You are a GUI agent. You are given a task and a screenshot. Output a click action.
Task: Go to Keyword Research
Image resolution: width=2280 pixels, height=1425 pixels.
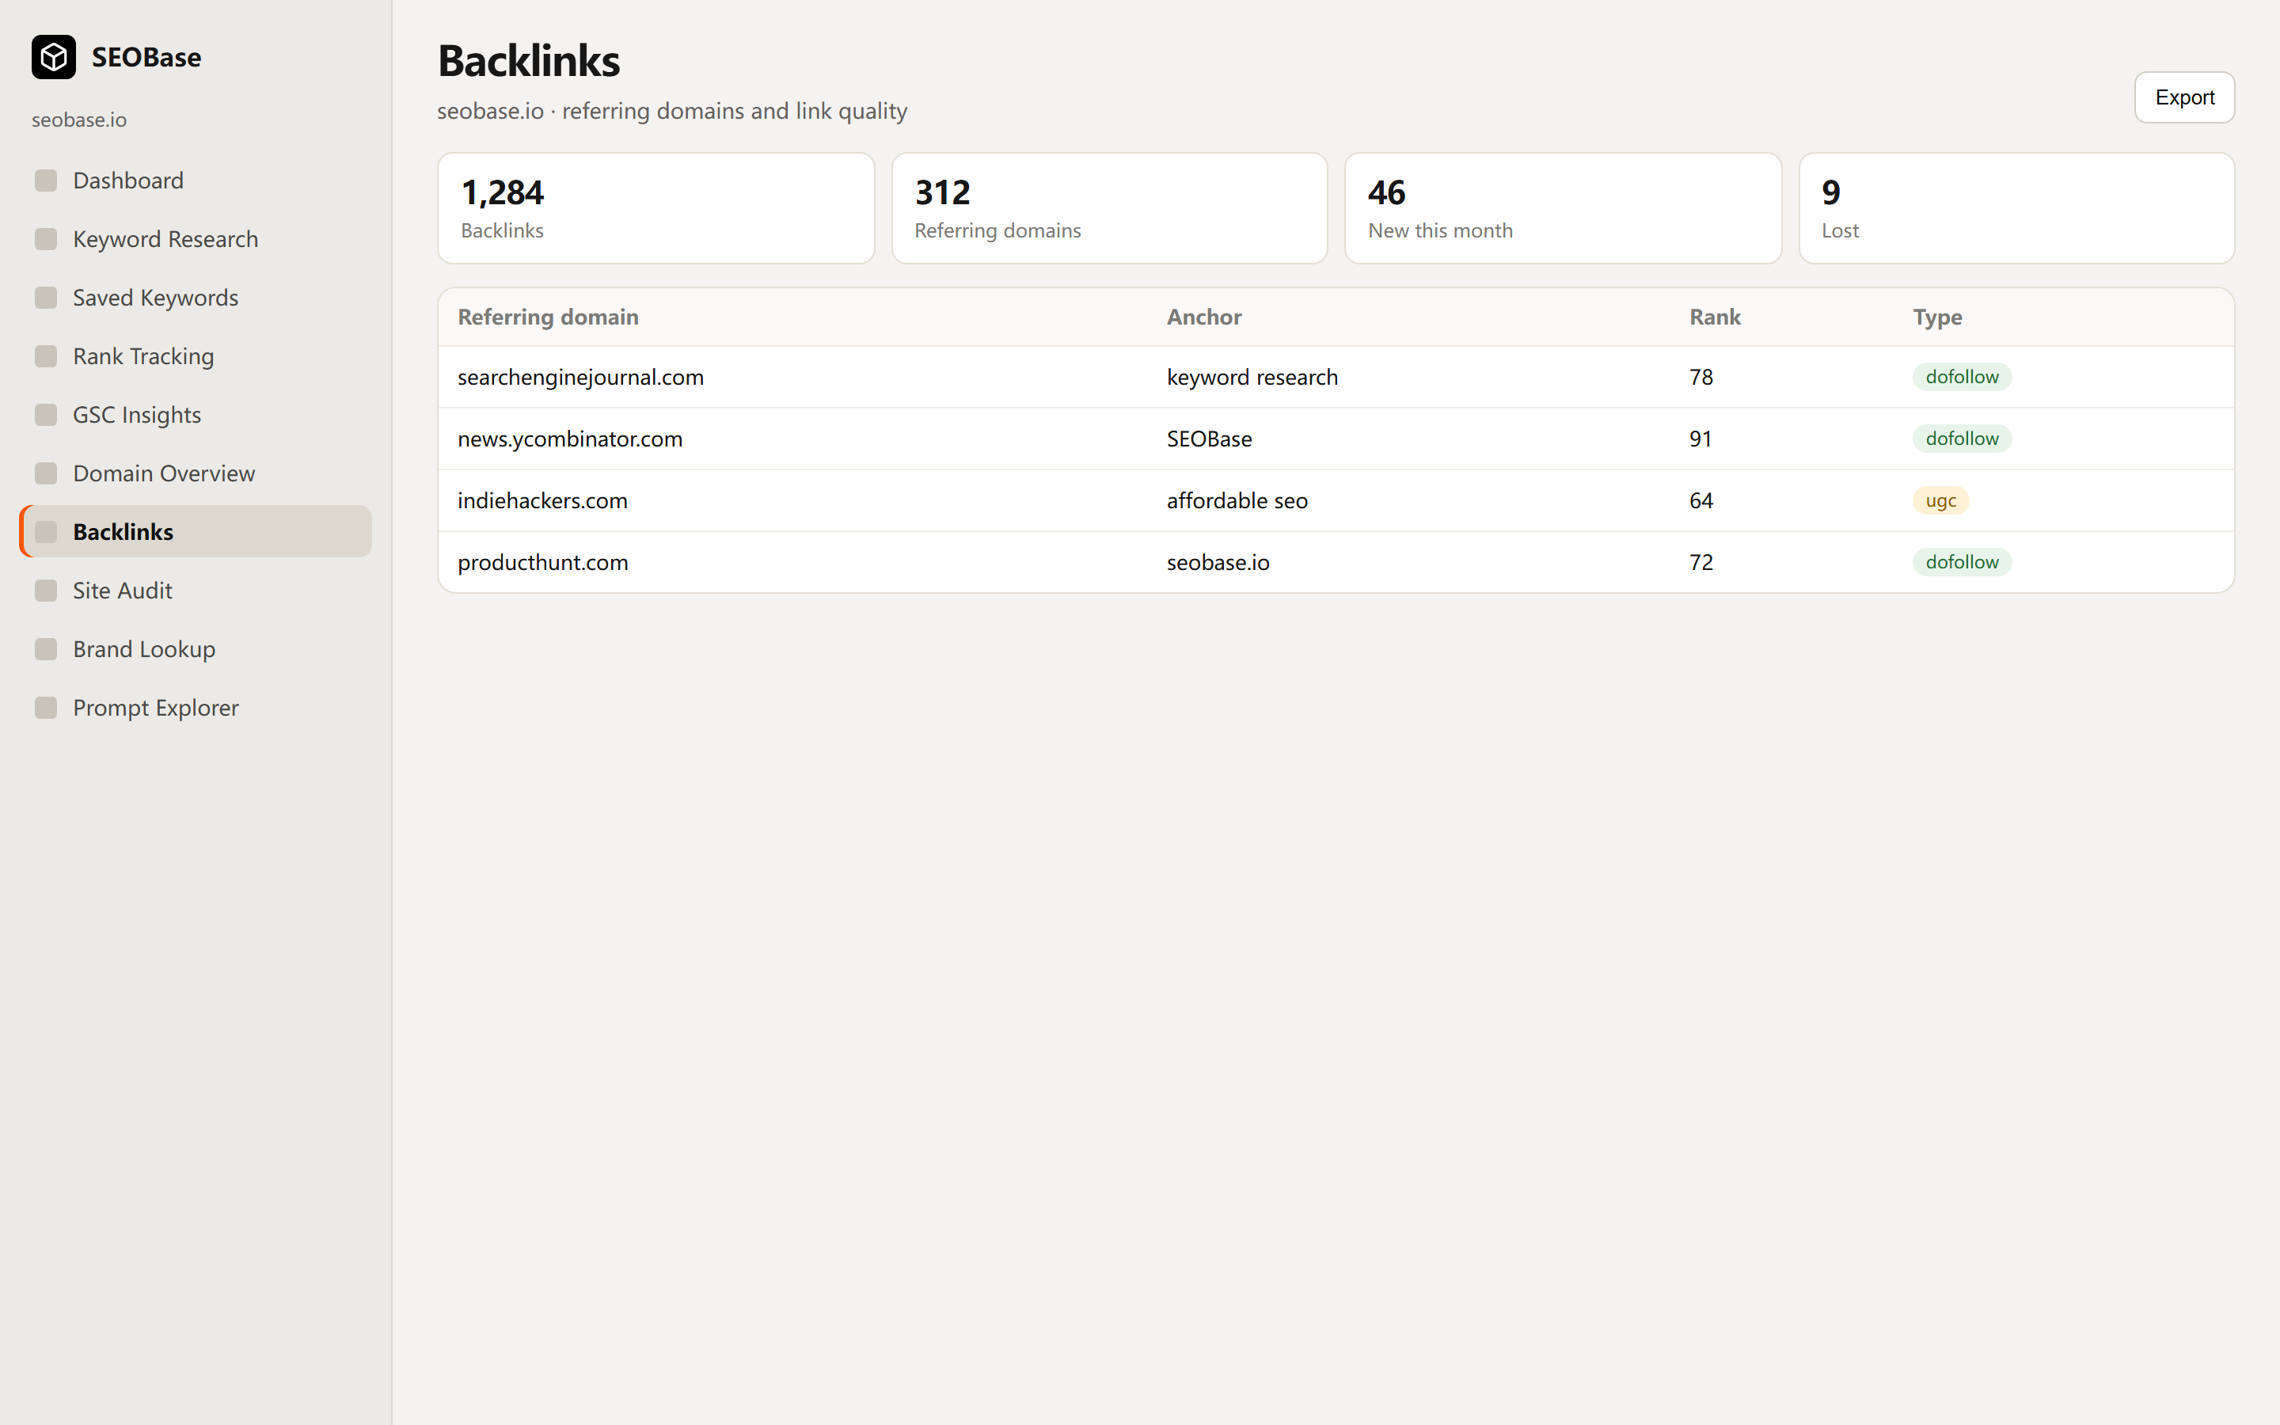pyautogui.click(x=196, y=238)
